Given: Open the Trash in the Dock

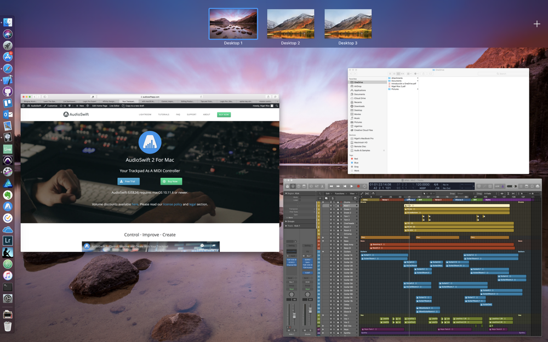Looking at the screenshot, I should click(x=8, y=326).
